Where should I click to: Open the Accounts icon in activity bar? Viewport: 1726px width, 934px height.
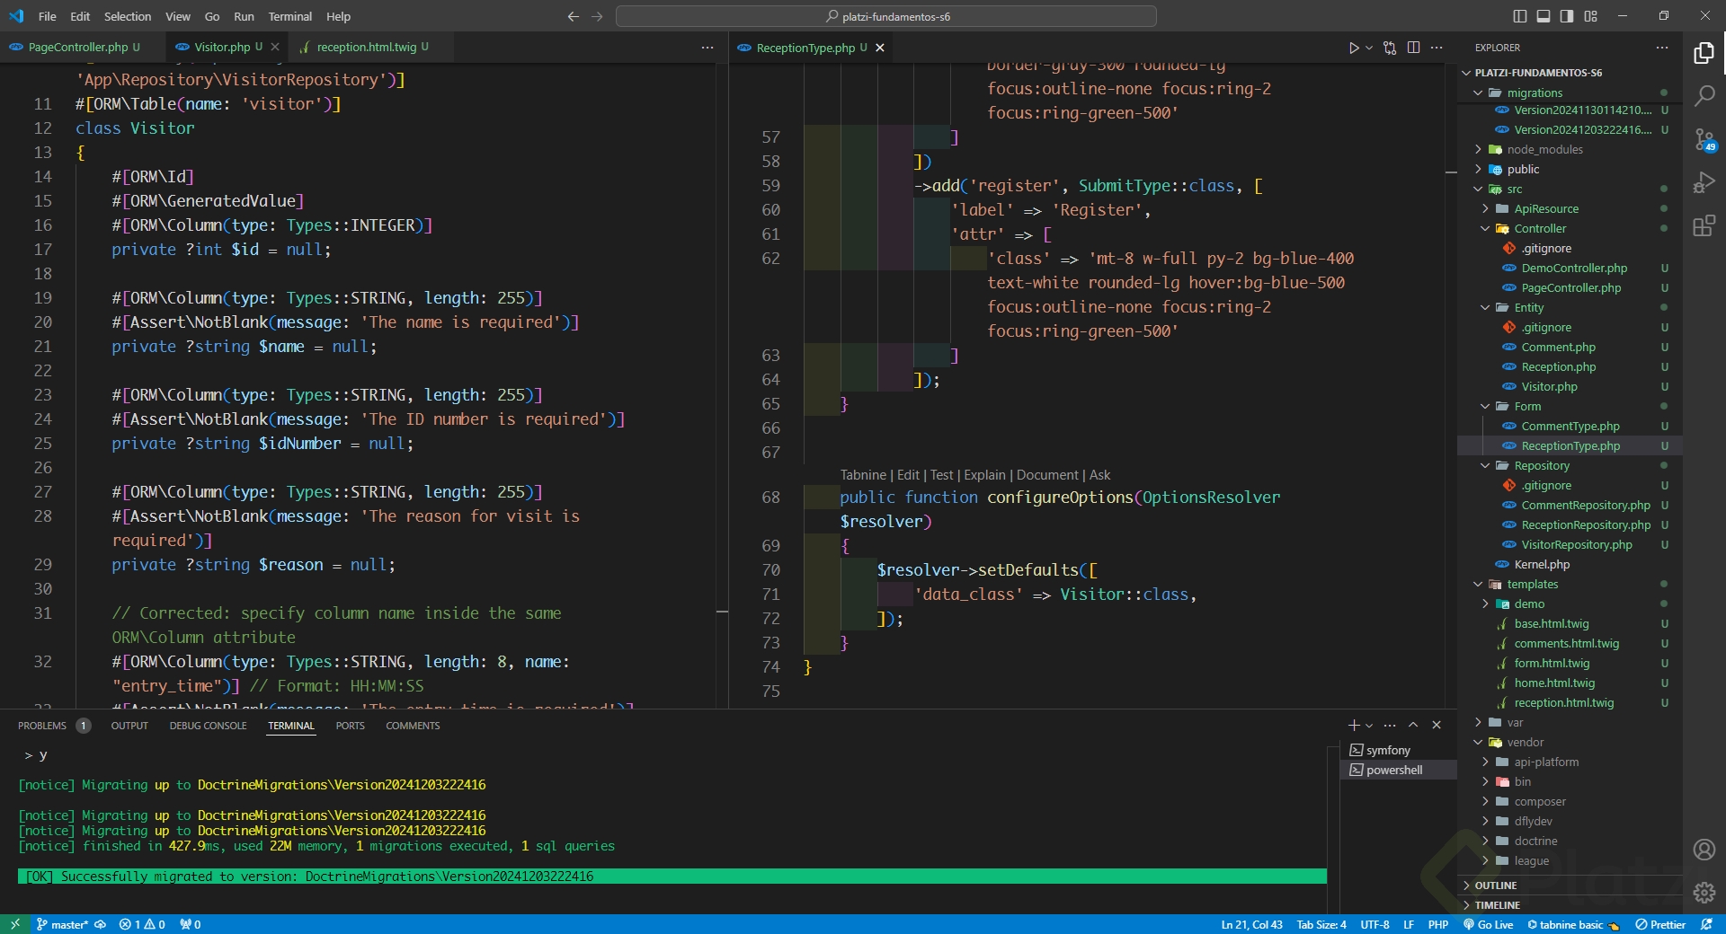pos(1704,850)
